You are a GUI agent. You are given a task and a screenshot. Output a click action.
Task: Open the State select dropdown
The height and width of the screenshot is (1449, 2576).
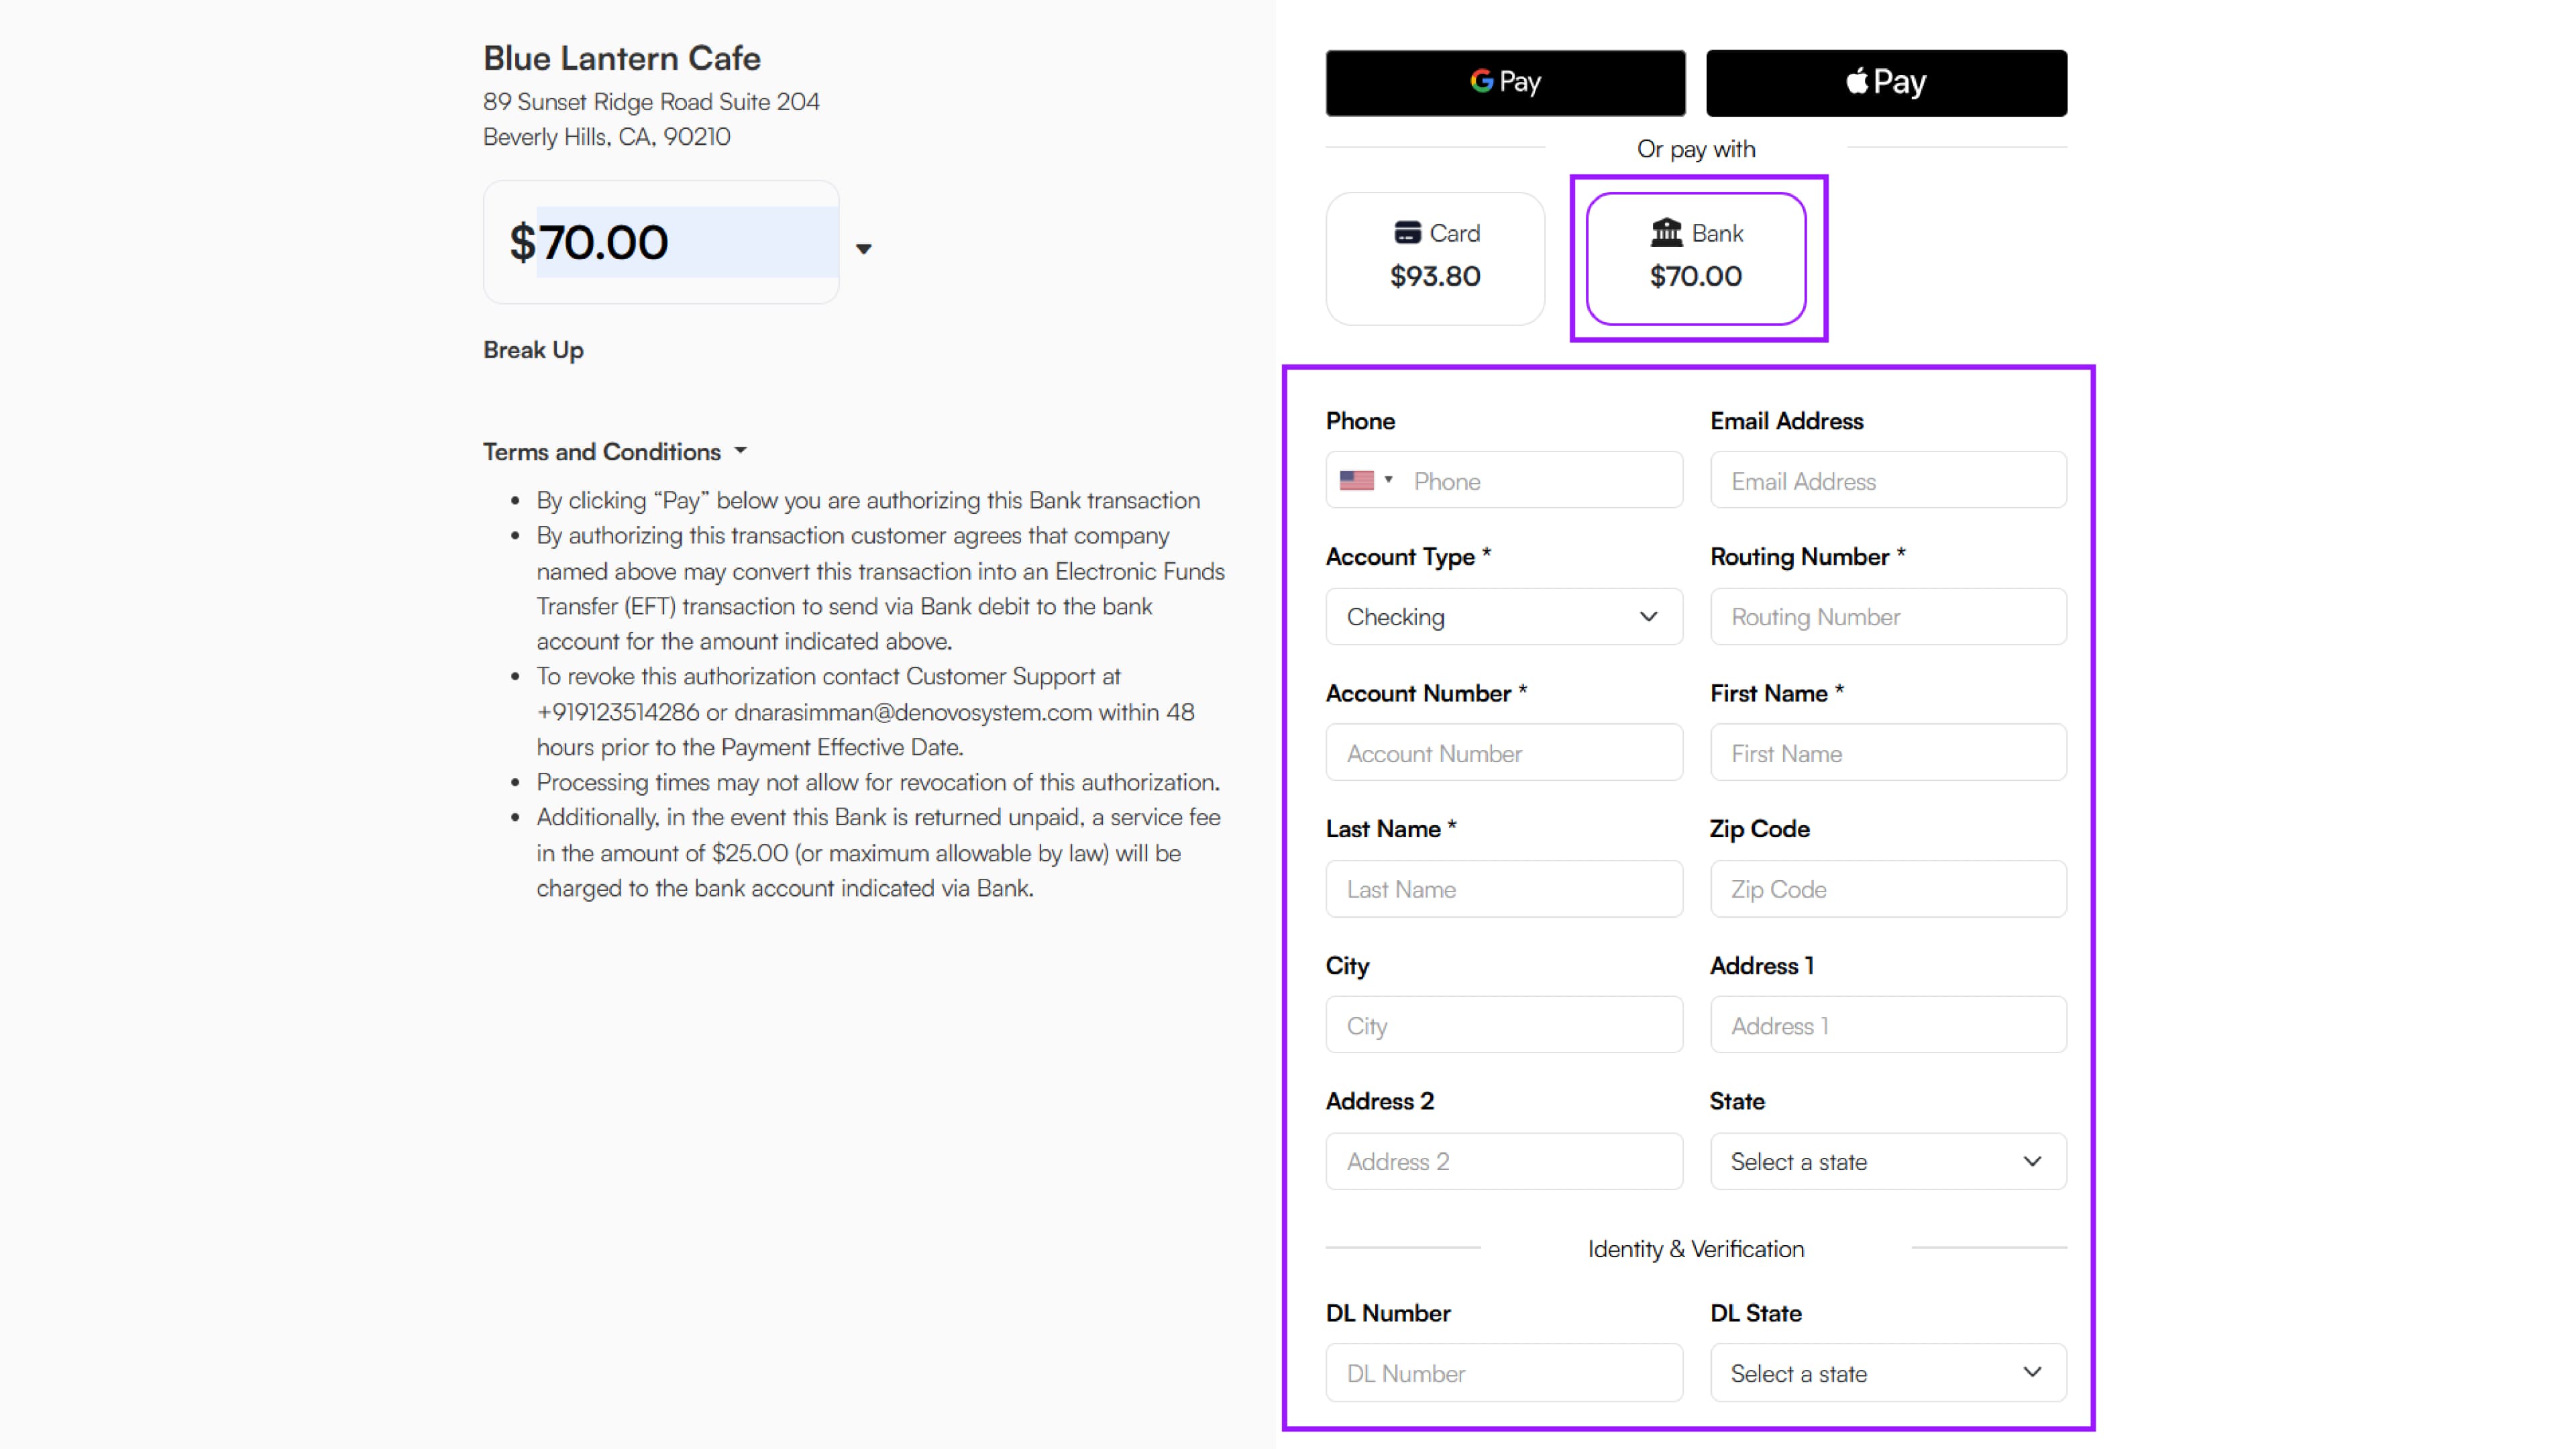[1887, 1161]
